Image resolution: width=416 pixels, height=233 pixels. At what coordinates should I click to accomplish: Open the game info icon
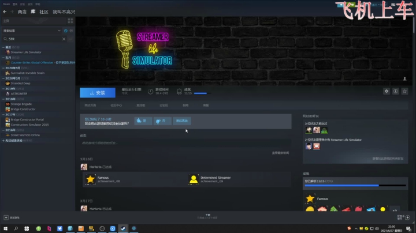point(395,91)
